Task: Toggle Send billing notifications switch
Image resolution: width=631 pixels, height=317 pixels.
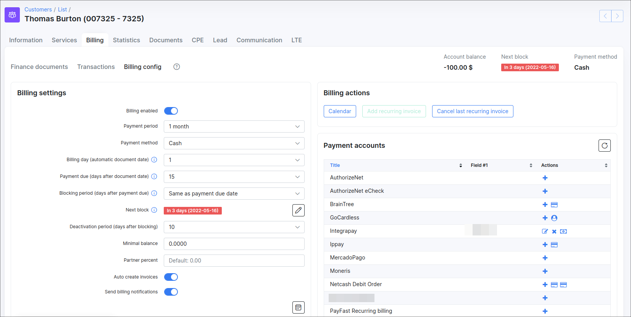Action: point(171,292)
